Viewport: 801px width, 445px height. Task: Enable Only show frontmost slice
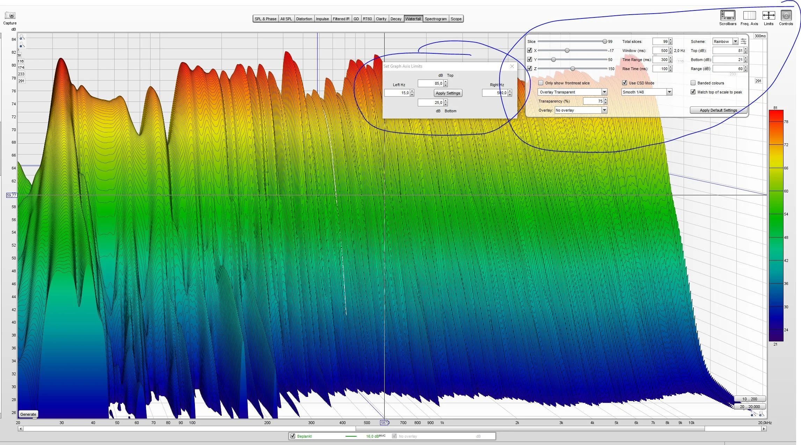(541, 83)
